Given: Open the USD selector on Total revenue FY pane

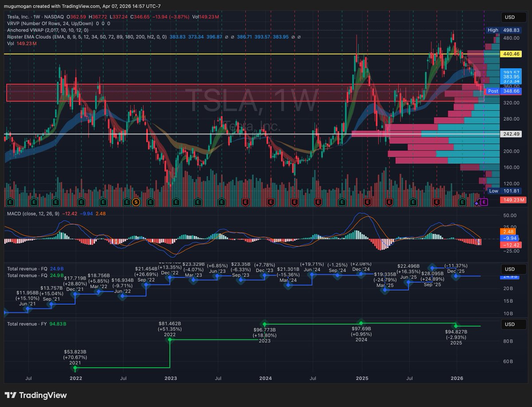Looking at the screenshot, I should (513, 324).
